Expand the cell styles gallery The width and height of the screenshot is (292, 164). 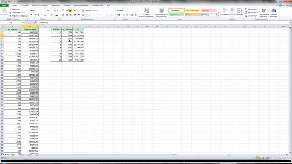(218, 15)
